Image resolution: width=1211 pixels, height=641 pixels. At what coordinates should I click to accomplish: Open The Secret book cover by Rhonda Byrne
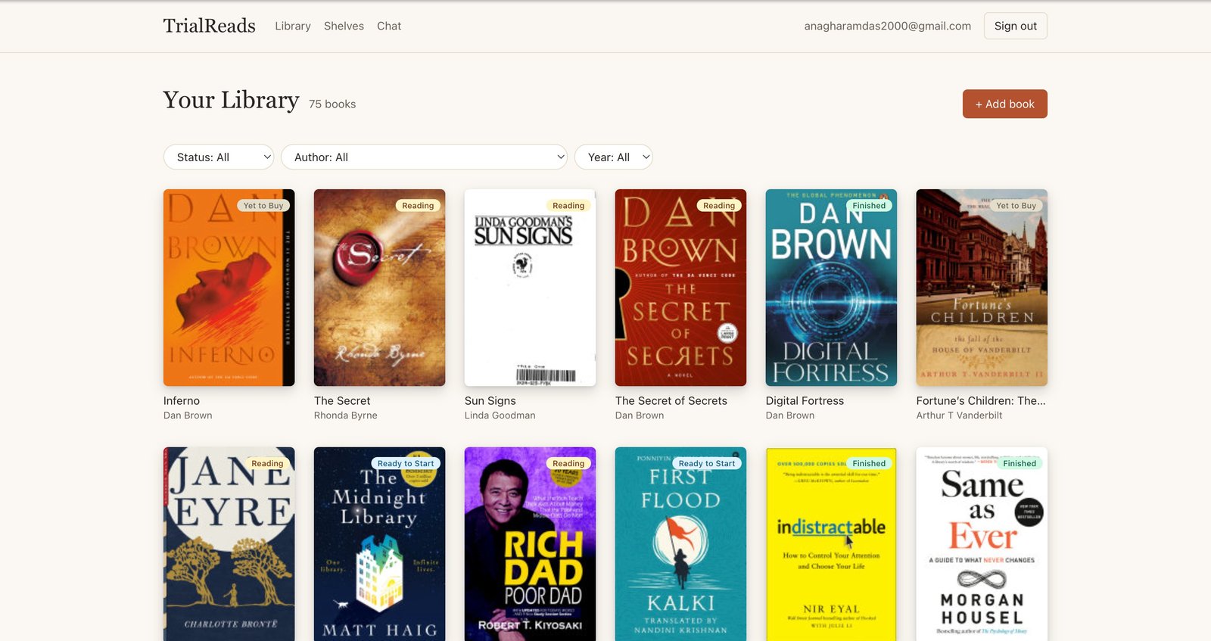[x=379, y=288]
